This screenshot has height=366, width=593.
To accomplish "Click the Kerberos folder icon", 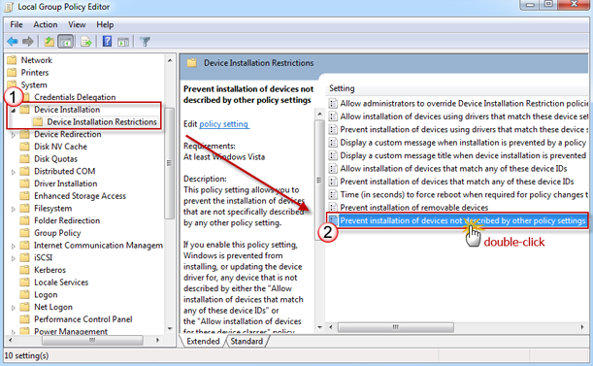I will pos(24,270).
